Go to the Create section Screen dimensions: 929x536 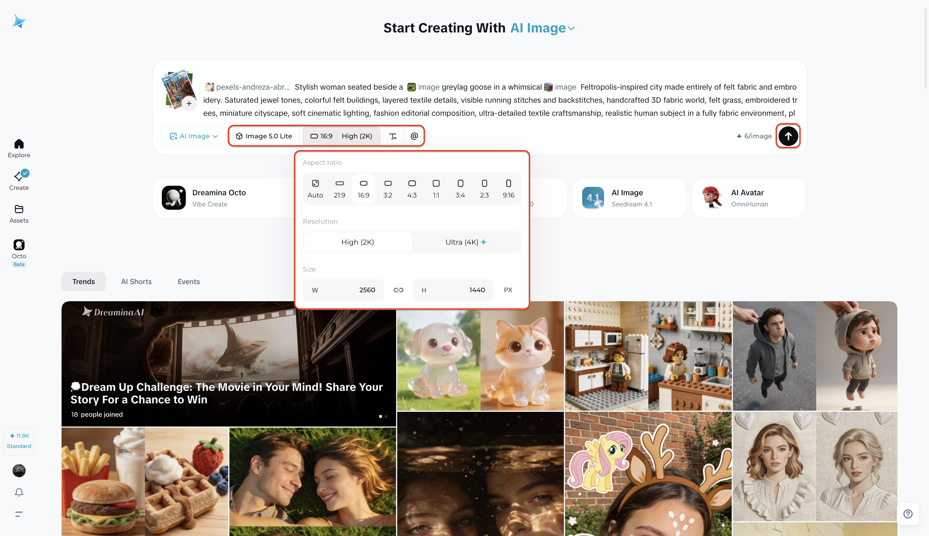19,180
